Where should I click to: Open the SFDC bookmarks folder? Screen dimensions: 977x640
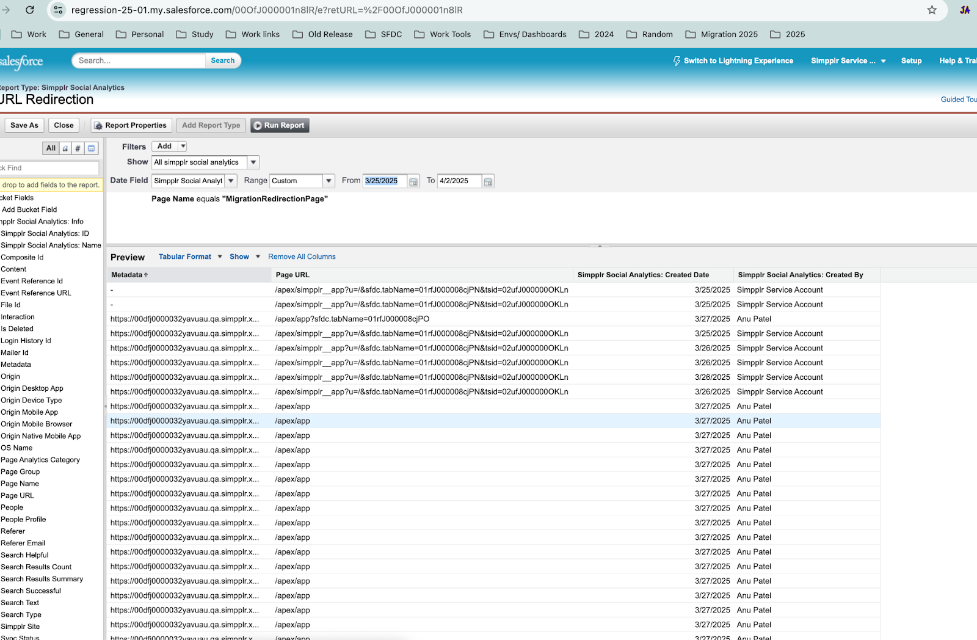[x=383, y=34]
